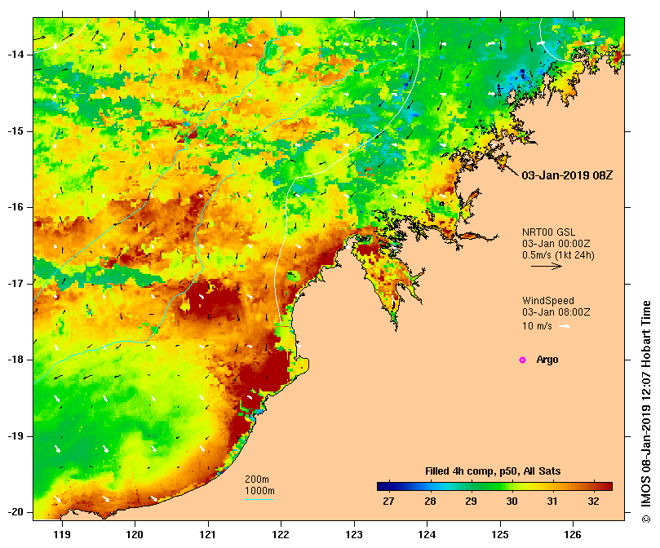Viewport: 660px width, 548px height.
Task: Click the vertical 'IMOS 08-Jan-2019 12:07 Hobart Time' text
Action: coord(646,406)
